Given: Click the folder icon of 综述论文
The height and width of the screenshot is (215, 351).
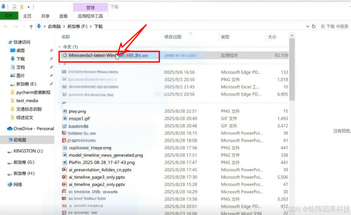Looking at the screenshot, I should click(13, 118).
